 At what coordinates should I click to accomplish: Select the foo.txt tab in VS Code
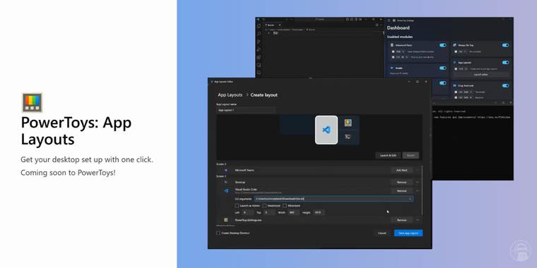point(272,25)
